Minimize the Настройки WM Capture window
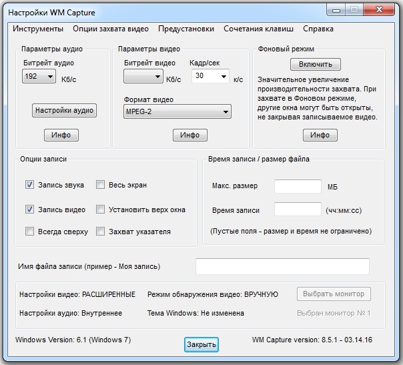Viewport: 403px width, 365px height. [x=336, y=10]
